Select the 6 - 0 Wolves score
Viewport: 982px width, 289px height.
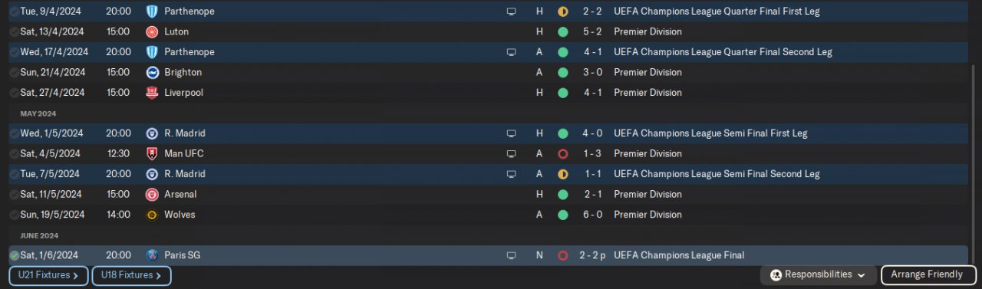pos(592,215)
